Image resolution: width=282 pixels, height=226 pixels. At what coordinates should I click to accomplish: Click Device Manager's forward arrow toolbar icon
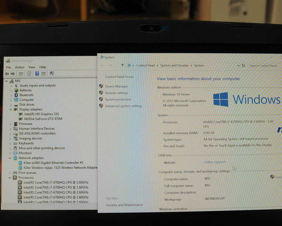click(x=13, y=74)
